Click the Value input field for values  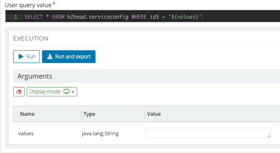point(208,133)
